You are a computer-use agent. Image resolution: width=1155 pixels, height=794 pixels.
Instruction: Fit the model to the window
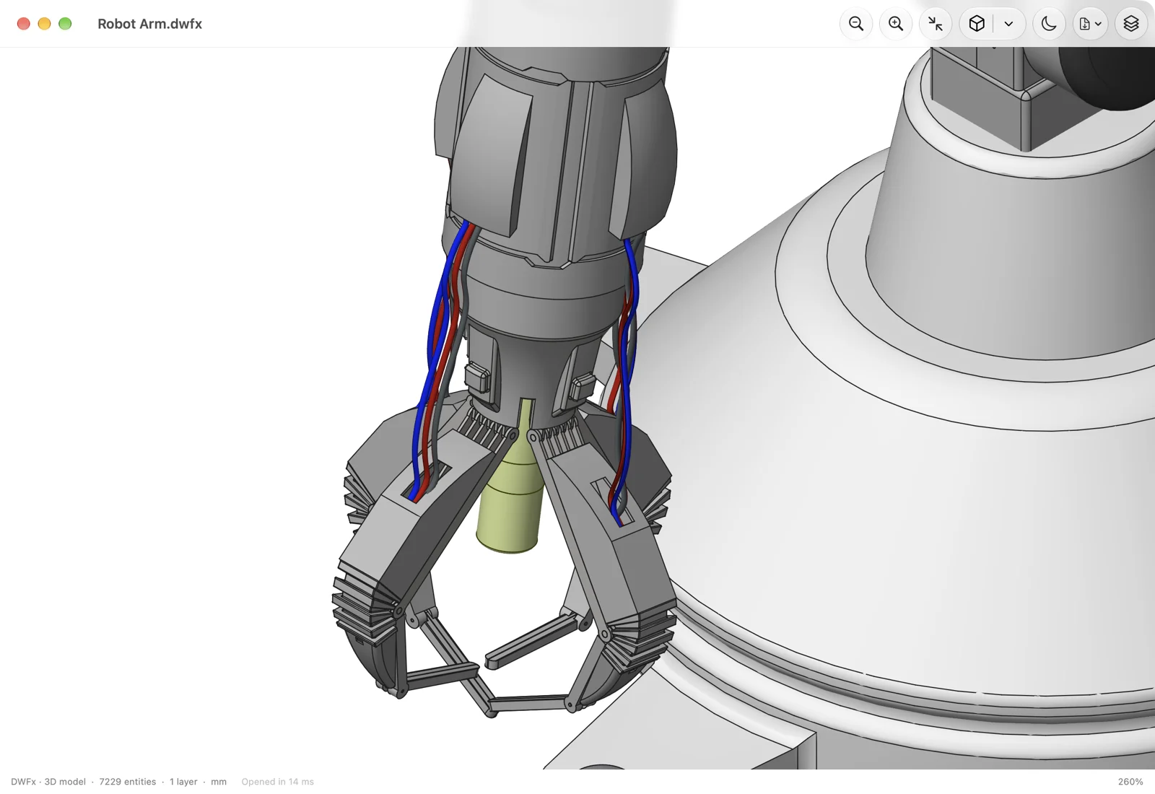tap(936, 24)
